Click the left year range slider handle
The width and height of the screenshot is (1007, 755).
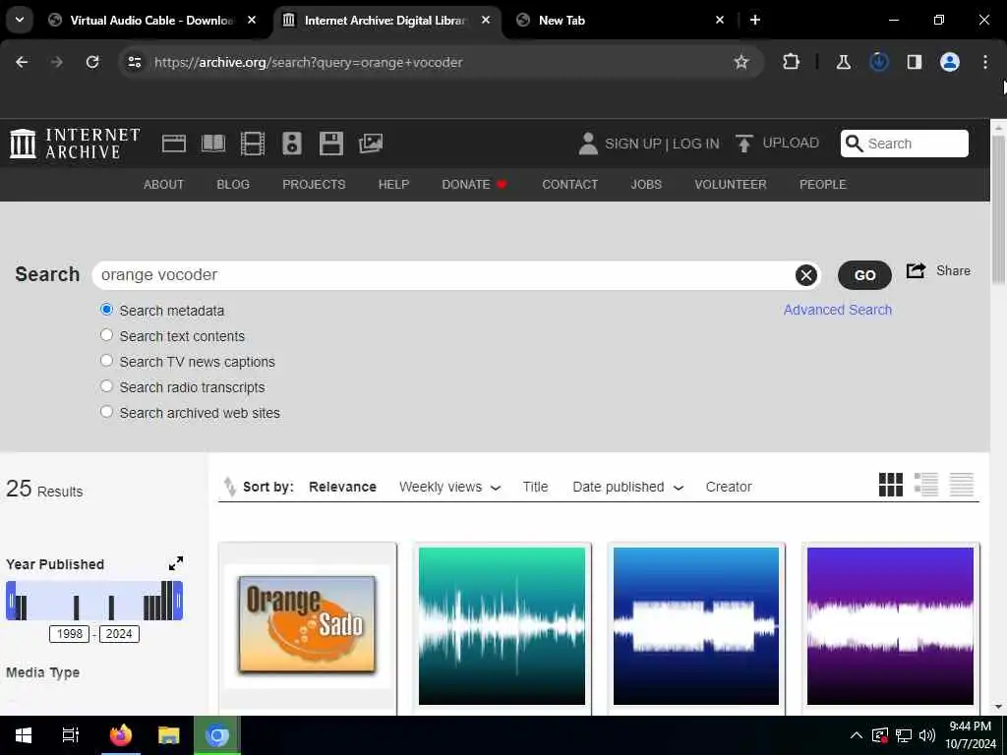[x=11, y=601]
